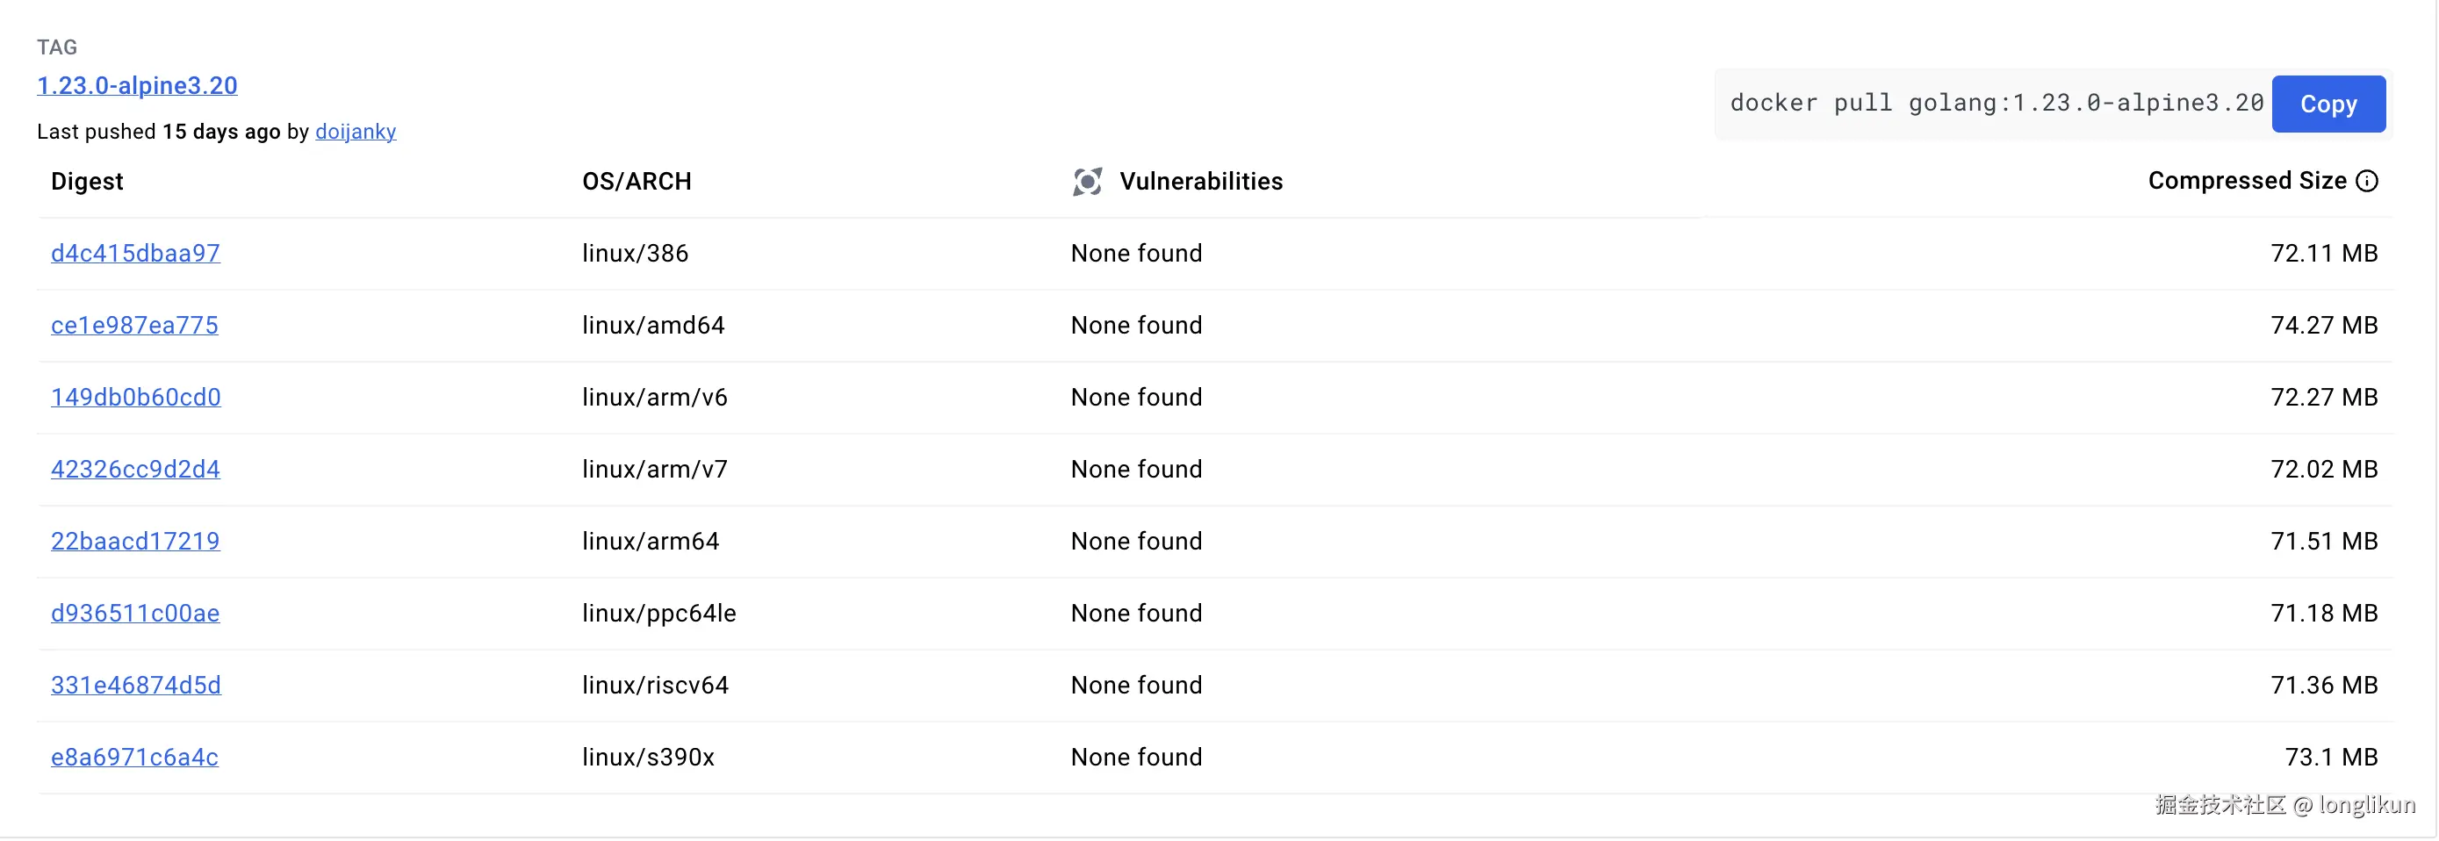Open the 1.23.0-alpine3.20 tag link

click(x=137, y=85)
